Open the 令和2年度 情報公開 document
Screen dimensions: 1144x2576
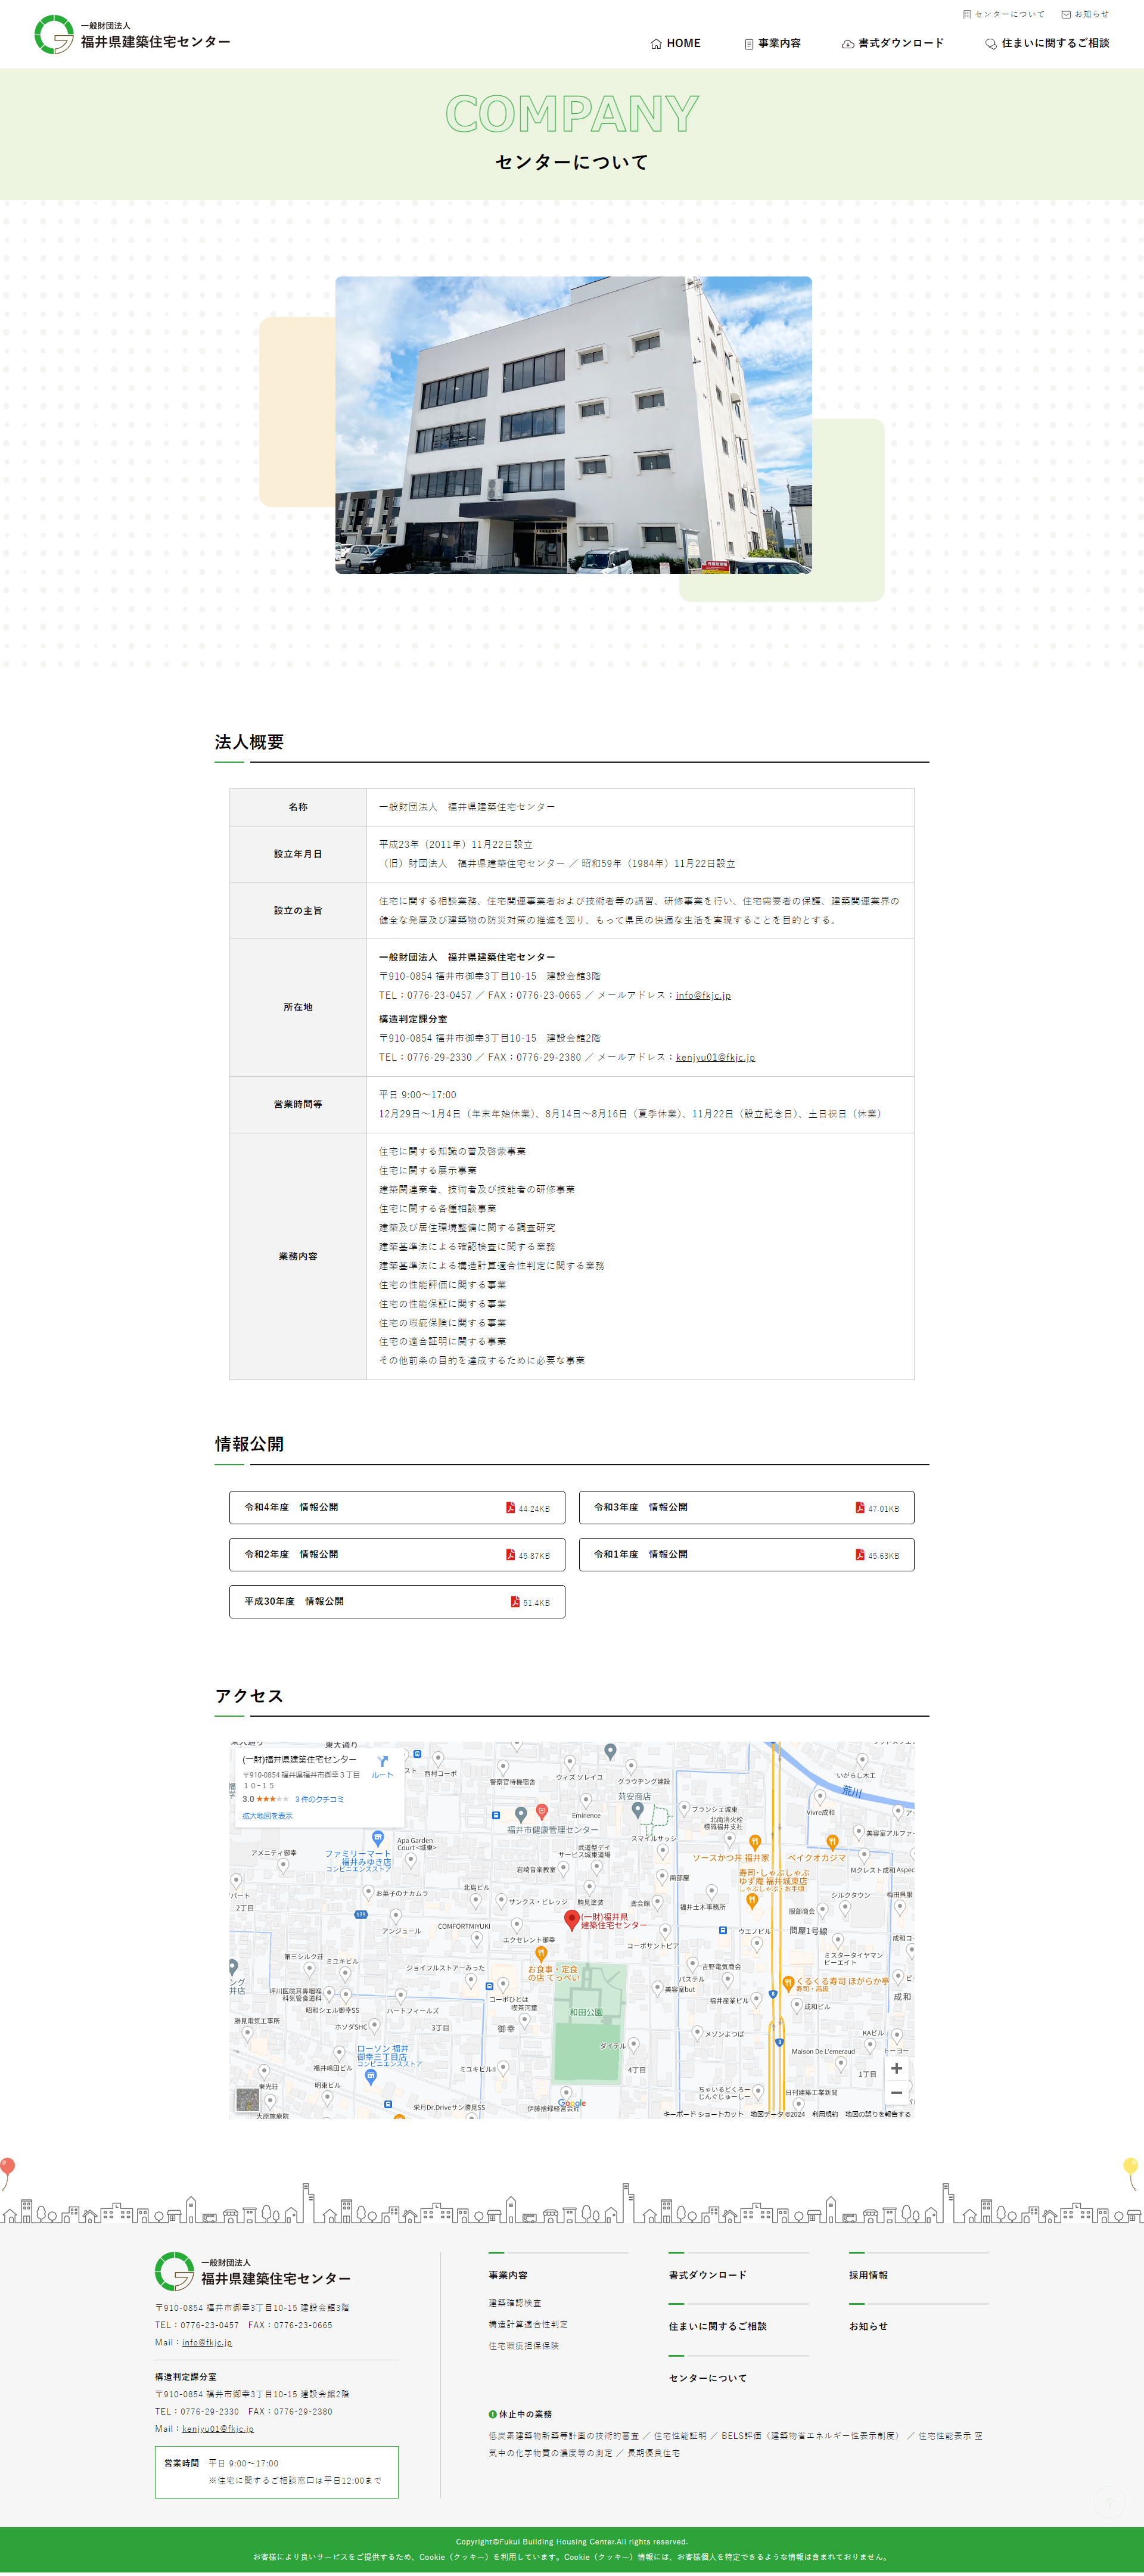(396, 1554)
